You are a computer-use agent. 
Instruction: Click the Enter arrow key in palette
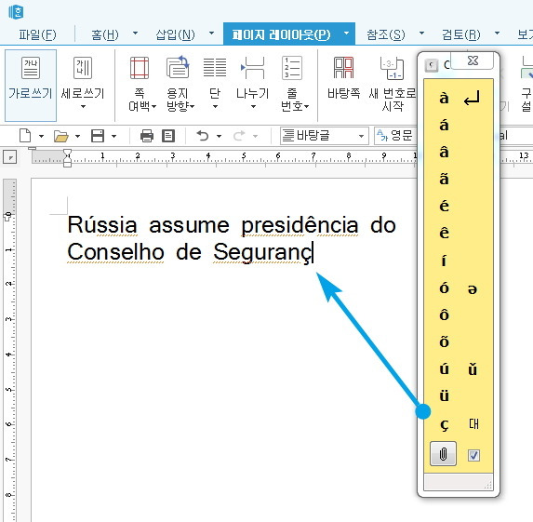pyautogui.click(x=472, y=98)
